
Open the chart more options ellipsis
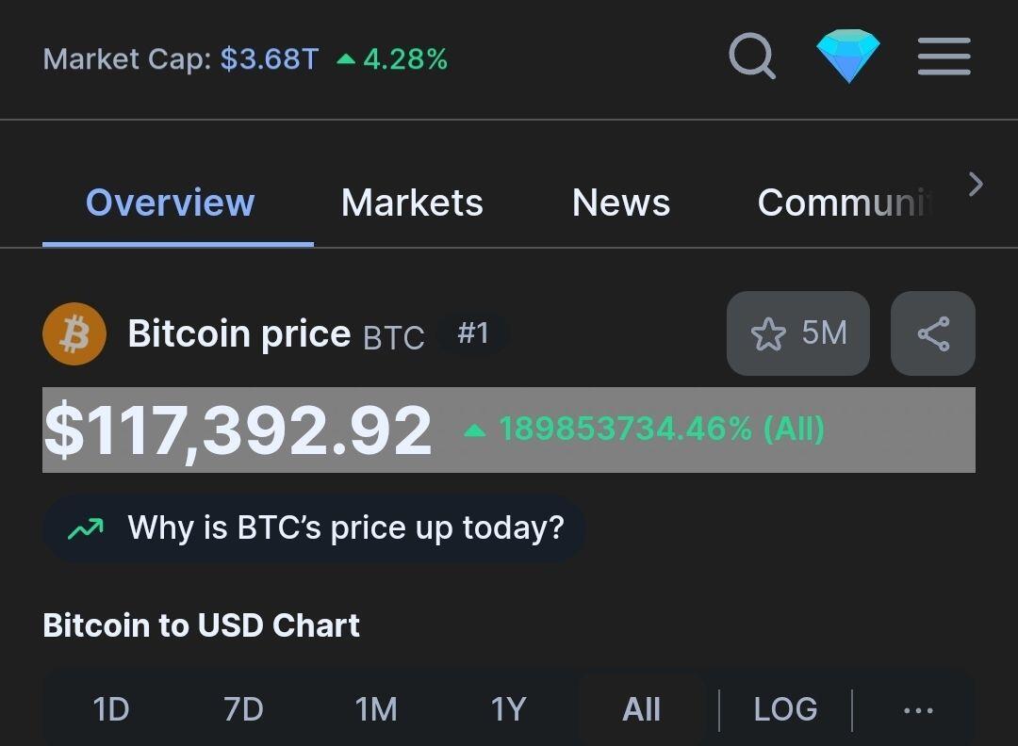tap(919, 711)
